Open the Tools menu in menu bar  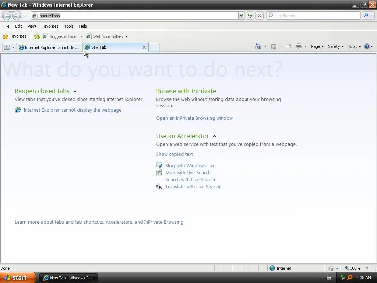[x=69, y=26]
